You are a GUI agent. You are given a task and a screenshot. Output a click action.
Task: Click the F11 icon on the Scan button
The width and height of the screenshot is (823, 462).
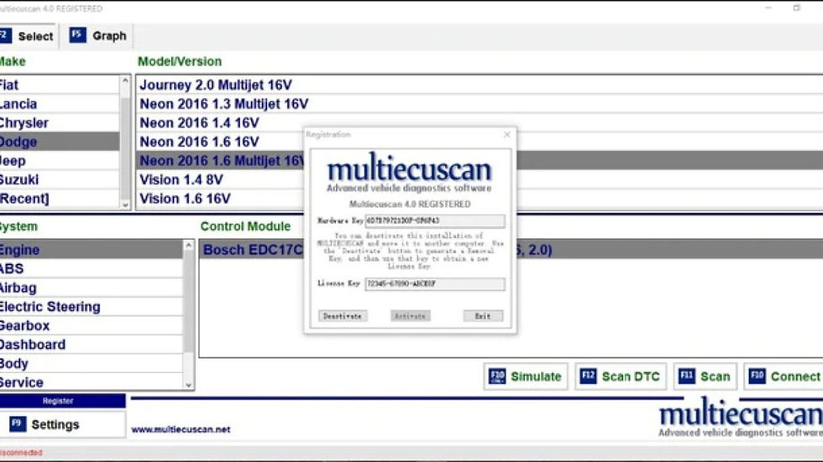click(687, 376)
